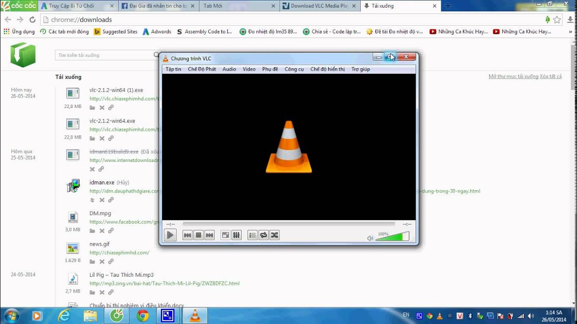This screenshot has width=577, height=324.
Task: Open VLC Tập tin menu
Action: click(173, 69)
